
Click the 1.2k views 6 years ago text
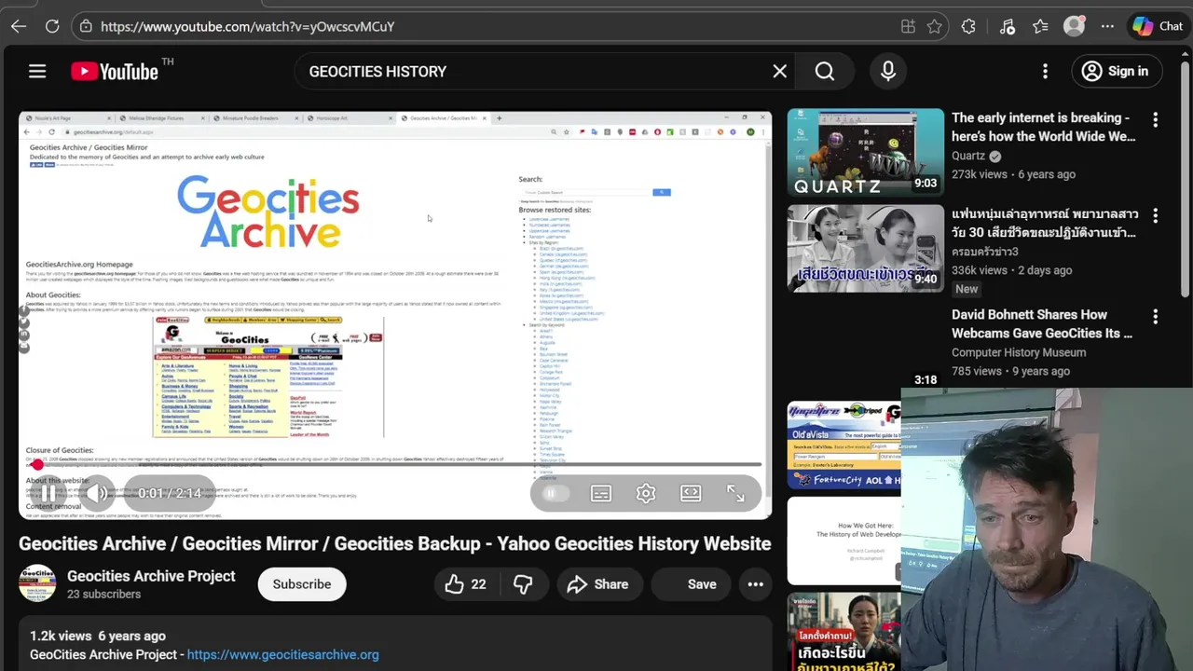(x=98, y=636)
